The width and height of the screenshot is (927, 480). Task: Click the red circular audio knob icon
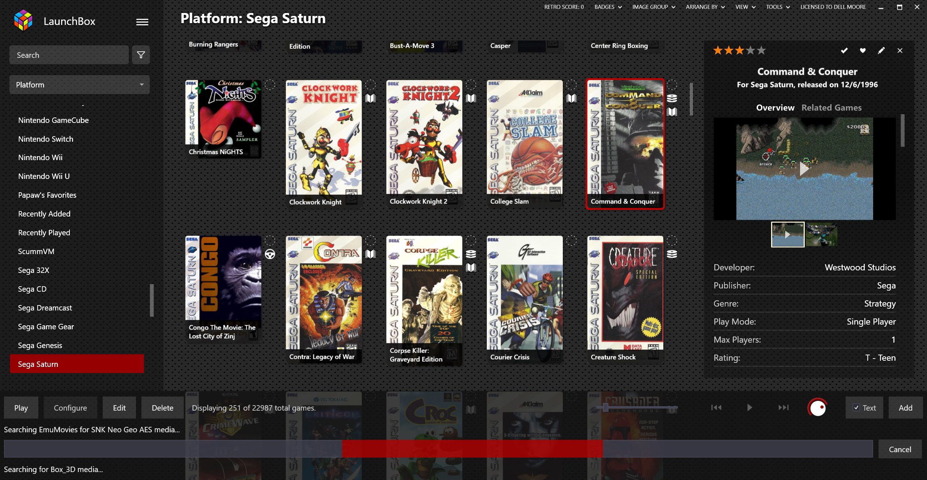click(x=817, y=408)
